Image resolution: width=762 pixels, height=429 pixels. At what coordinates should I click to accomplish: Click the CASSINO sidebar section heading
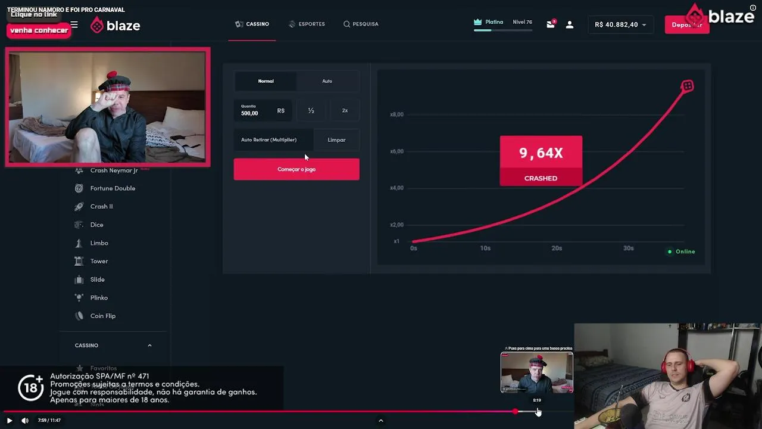[x=86, y=346]
